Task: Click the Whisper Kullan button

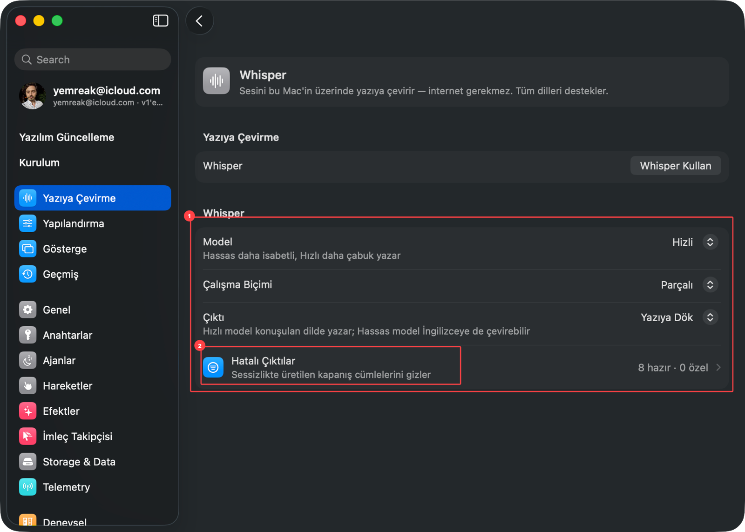Action: pos(676,166)
